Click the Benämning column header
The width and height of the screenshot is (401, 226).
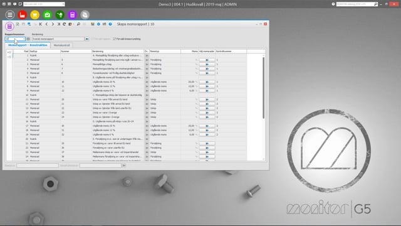[x=118, y=51]
